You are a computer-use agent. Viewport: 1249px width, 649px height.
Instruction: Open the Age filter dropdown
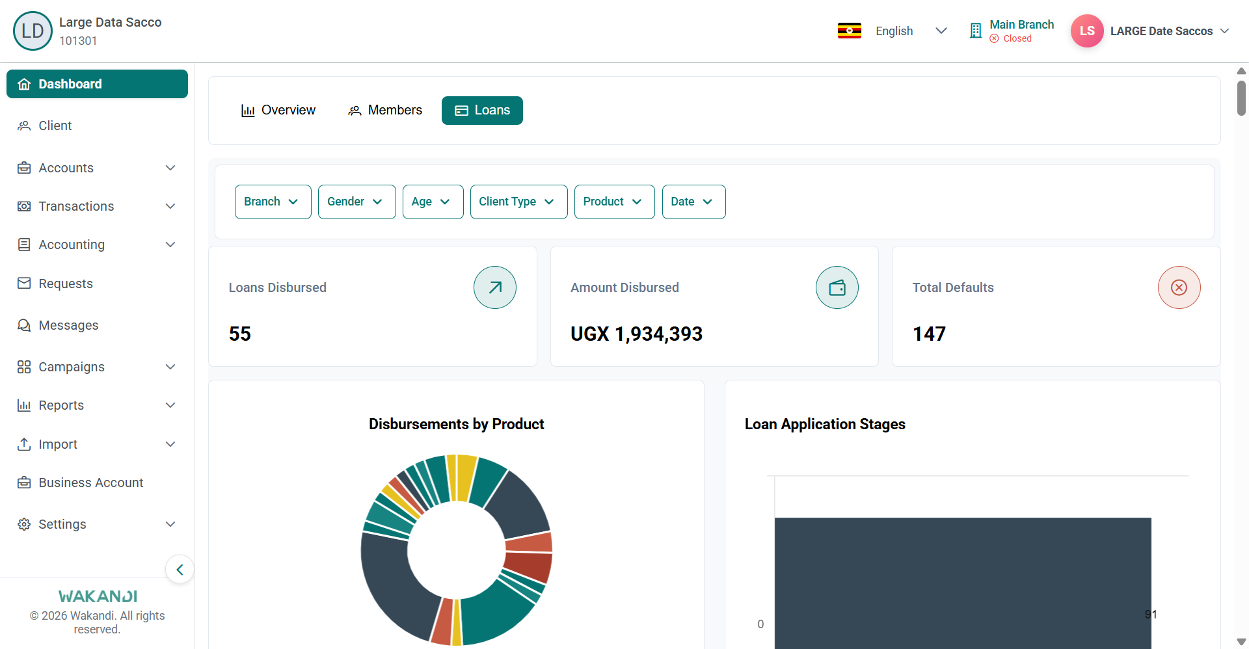[x=433, y=202]
